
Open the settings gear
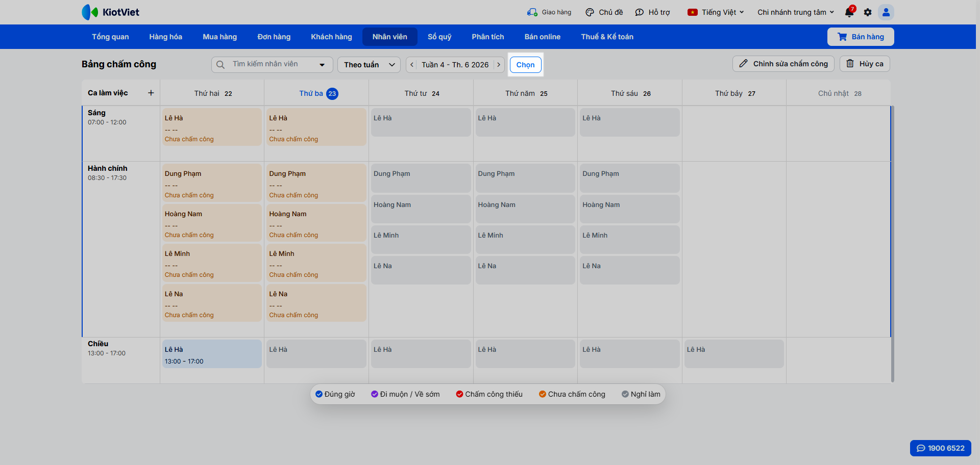(868, 12)
